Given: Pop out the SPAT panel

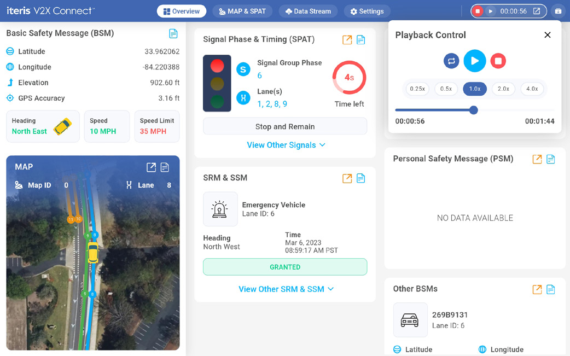Looking at the screenshot, I should coord(347,39).
